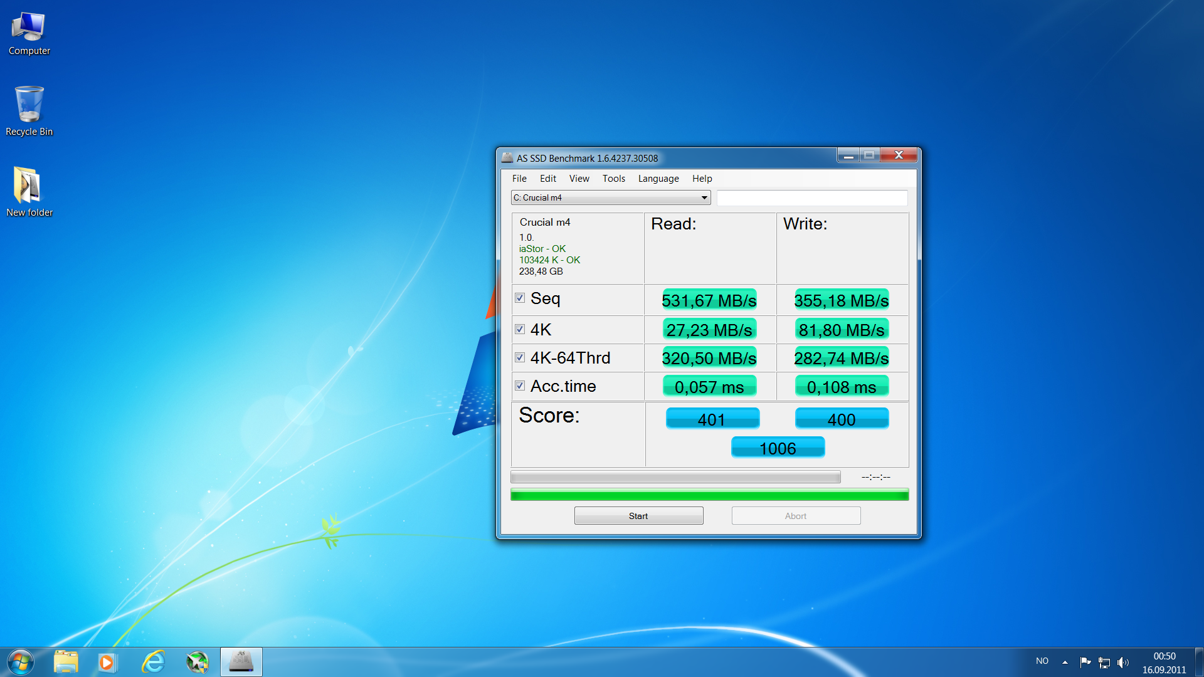Launch Internet Explorer from taskbar
Viewport: 1204px width, 677px height.
tap(153, 662)
